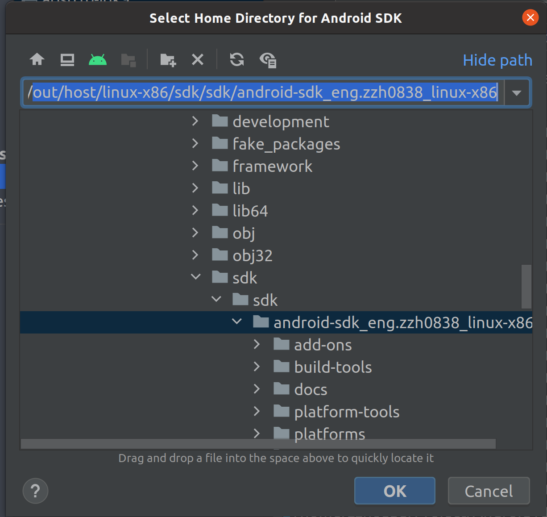Screen dimensions: 547x517
Task: Expand the framework folder
Action: (x=195, y=166)
